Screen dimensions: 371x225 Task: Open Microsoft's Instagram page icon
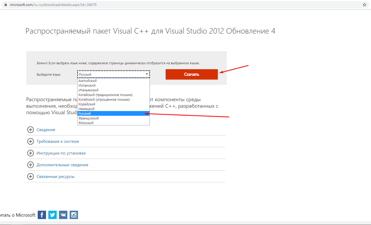[74, 215]
